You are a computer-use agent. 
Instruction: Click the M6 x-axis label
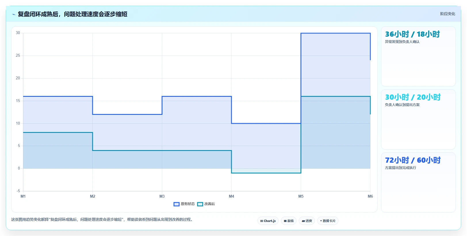[370, 196]
